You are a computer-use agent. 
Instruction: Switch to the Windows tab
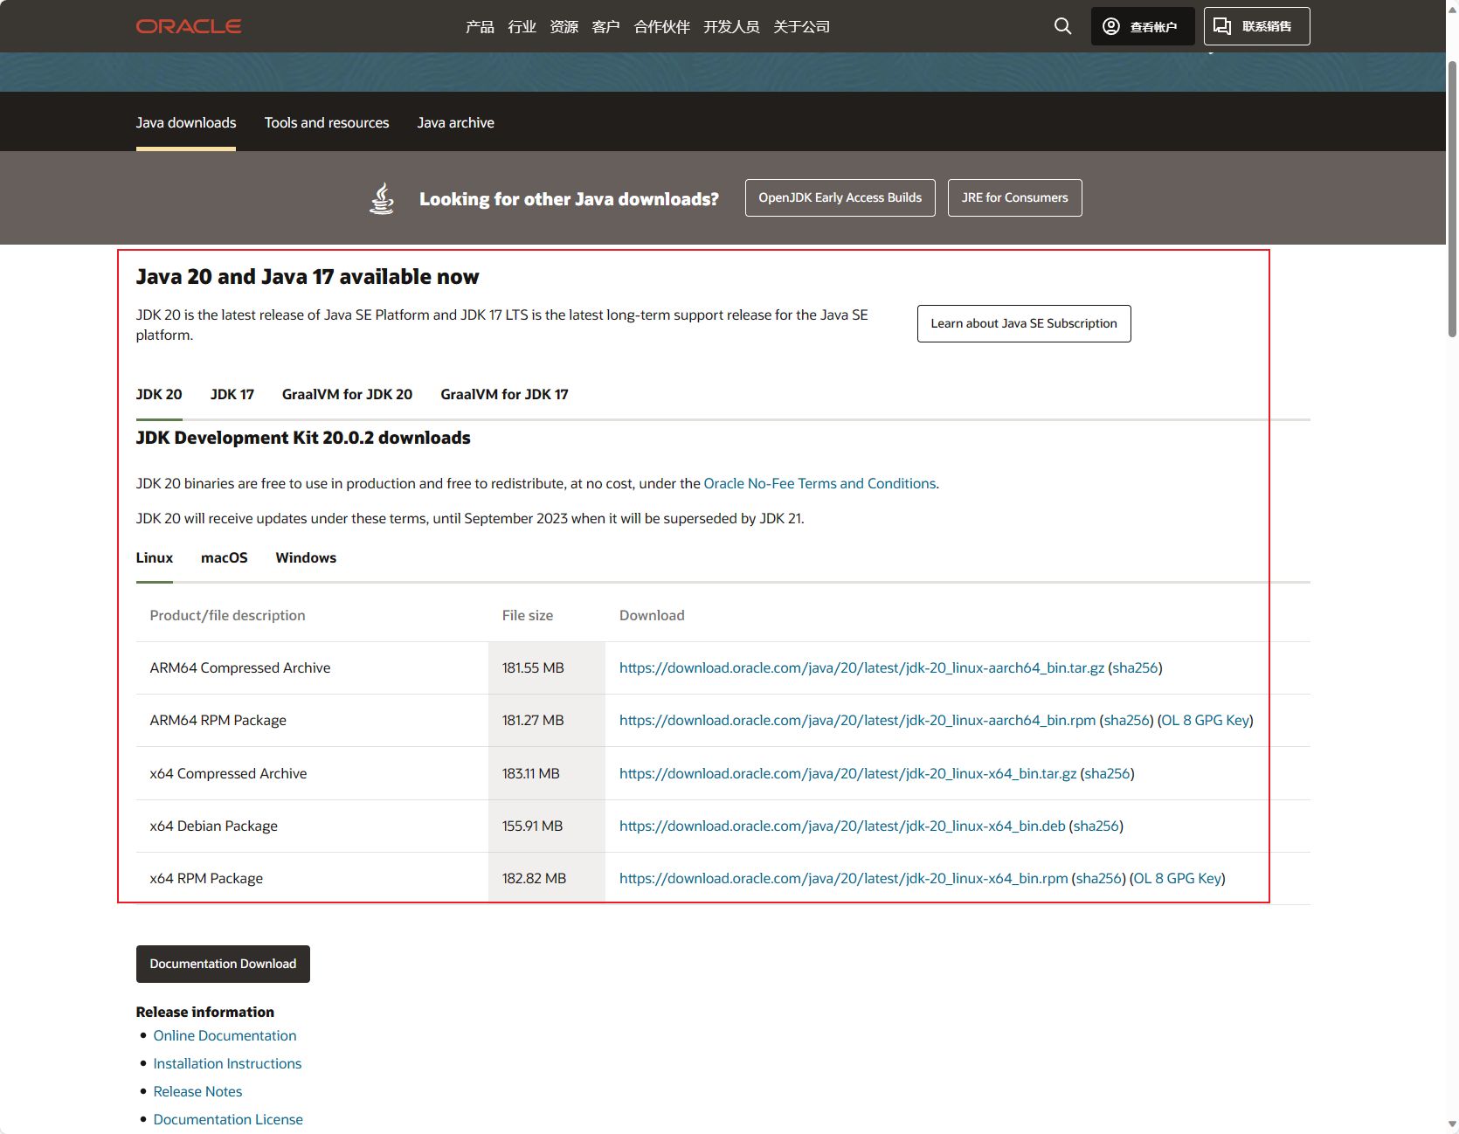306,558
